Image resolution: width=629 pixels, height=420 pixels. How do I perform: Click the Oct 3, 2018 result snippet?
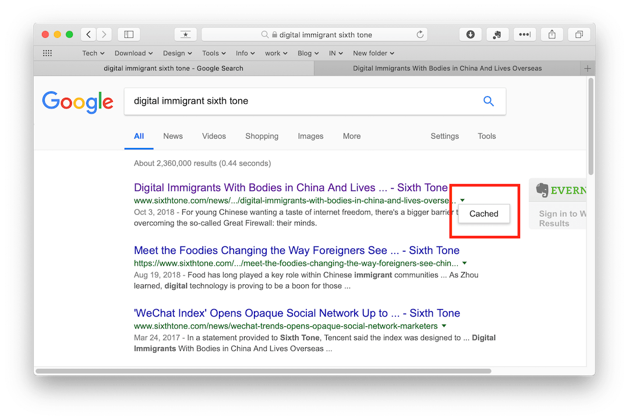[295, 217]
